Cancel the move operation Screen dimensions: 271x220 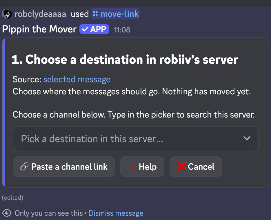point(196,166)
